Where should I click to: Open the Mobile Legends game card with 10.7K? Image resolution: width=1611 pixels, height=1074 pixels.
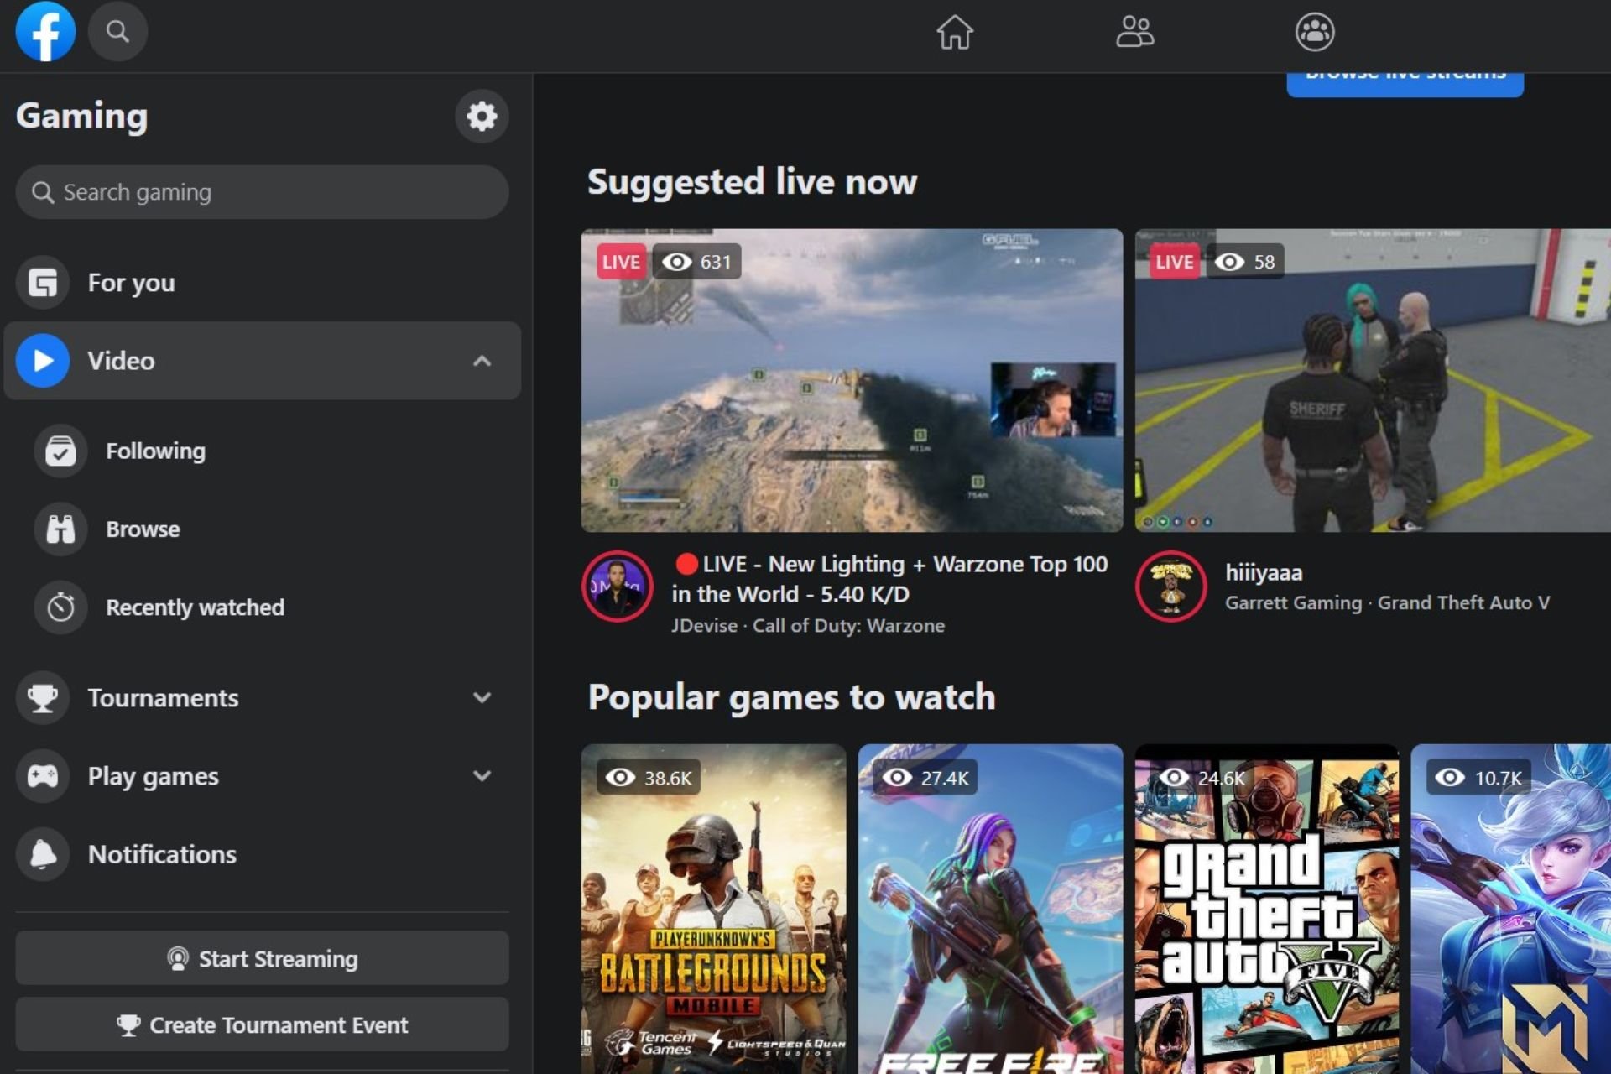click(1511, 909)
